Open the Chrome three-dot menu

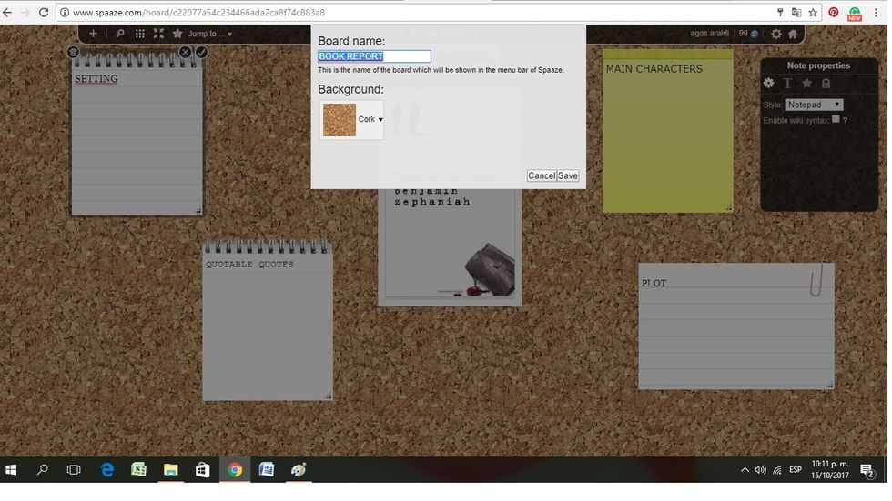pos(876,12)
